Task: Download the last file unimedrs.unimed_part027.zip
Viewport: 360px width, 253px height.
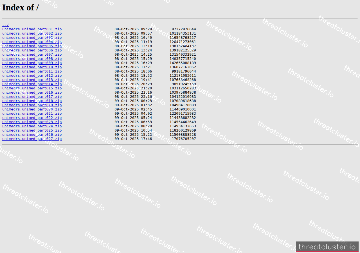Action: [32, 139]
